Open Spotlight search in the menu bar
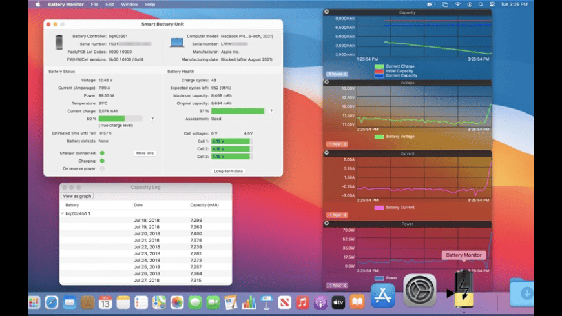Image resolution: width=562 pixels, height=316 pixels. click(481, 5)
